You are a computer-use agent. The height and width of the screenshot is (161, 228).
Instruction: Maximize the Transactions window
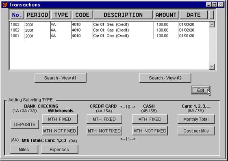[214, 4]
